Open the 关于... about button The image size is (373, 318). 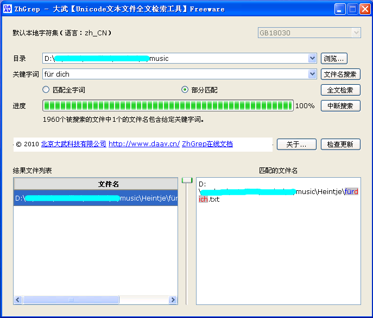click(x=296, y=145)
